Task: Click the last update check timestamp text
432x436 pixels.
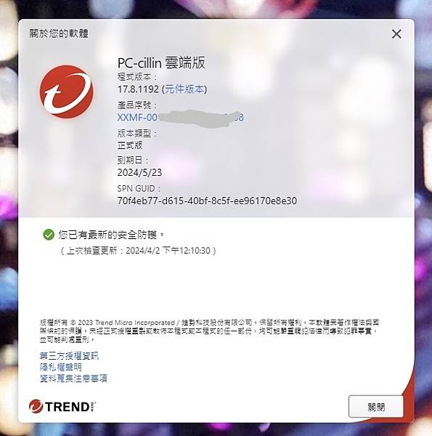Action: tap(139, 251)
